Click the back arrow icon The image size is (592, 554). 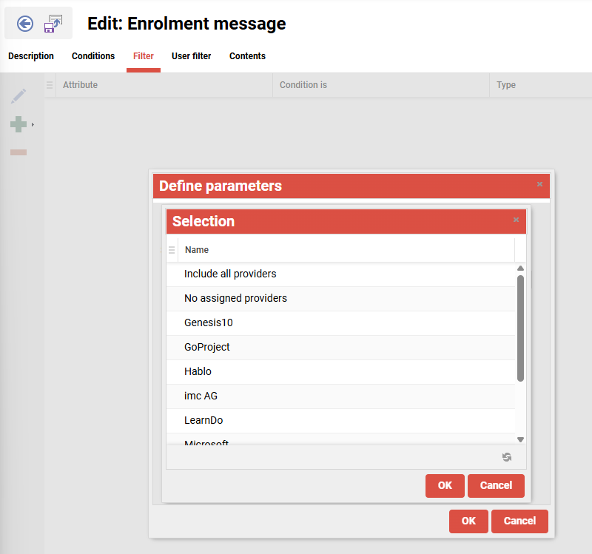(25, 24)
